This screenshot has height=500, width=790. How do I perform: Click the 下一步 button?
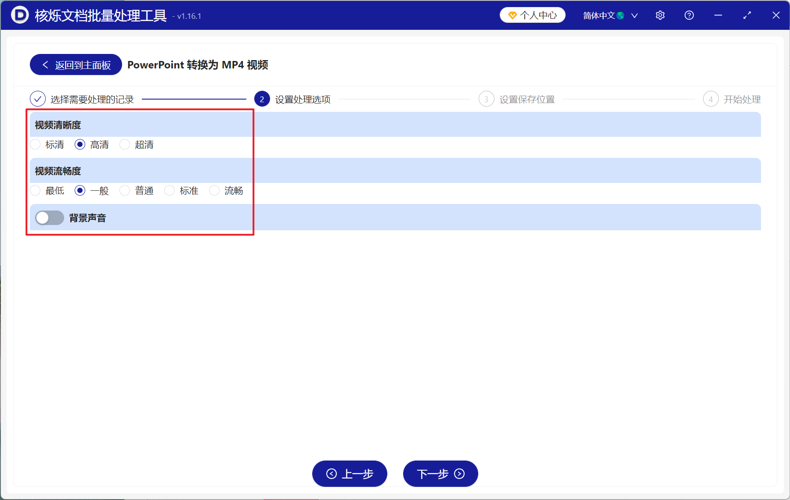(x=440, y=474)
